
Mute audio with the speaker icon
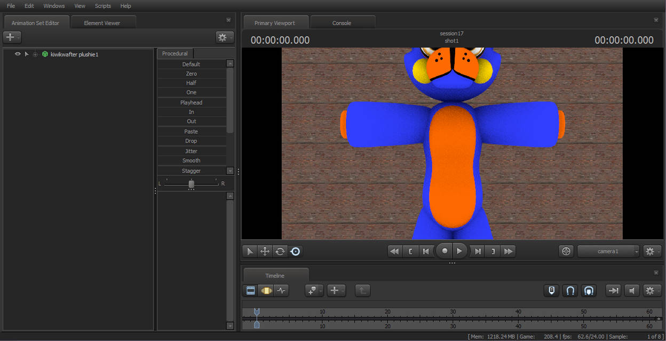pyautogui.click(x=632, y=290)
